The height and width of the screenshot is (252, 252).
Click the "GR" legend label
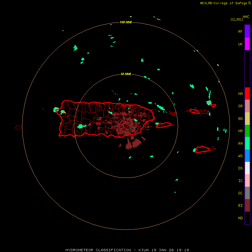[x=240, y=106]
